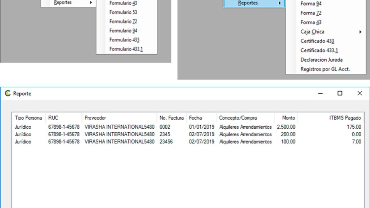Select invoice 2345 cell
Image resolution: width=370 pixels, height=208 pixels.
click(165, 134)
